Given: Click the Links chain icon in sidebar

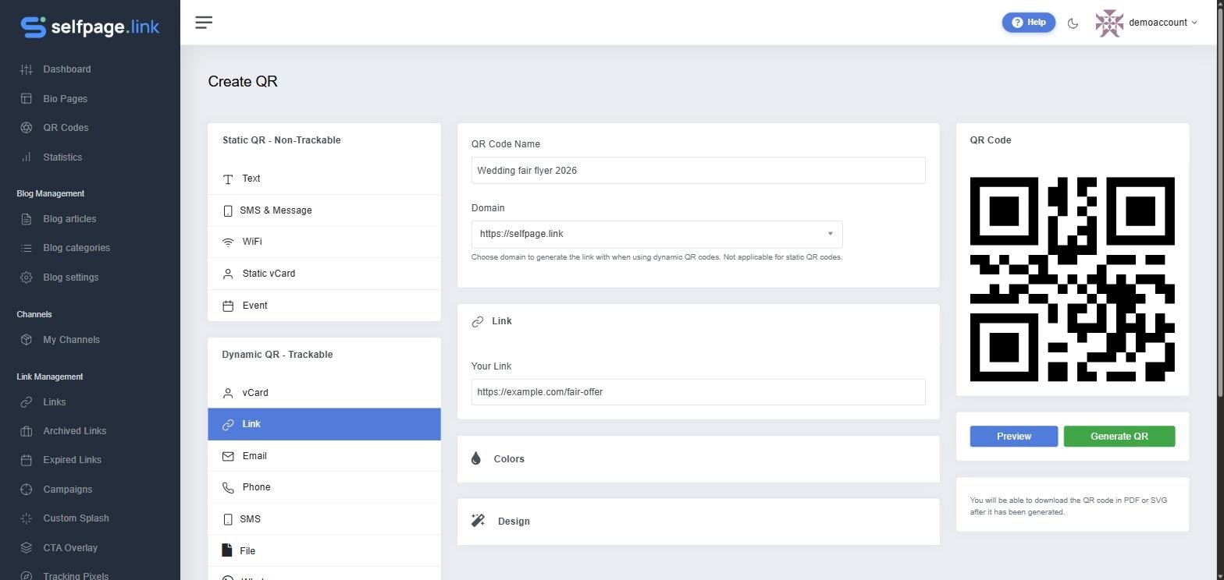Looking at the screenshot, I should click(x=27, y=402).
